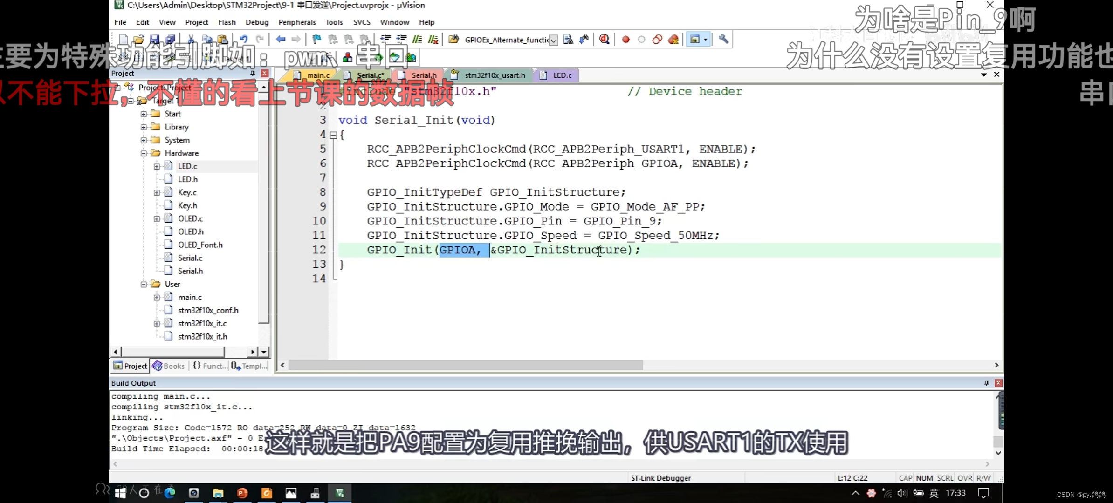Open the Functions panel tab
1113x503 pixels.
coord(210,366)
